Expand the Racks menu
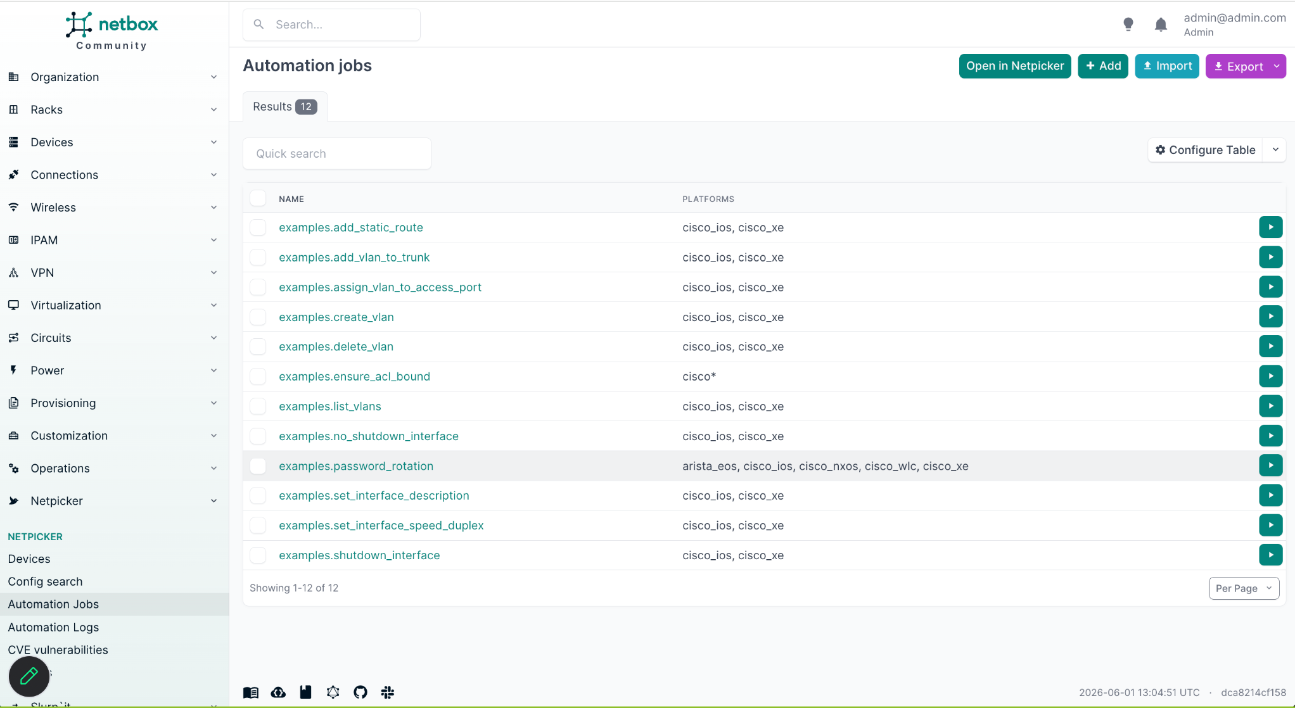The width and height of the screenshot is (1295, 708). (114, 110)
